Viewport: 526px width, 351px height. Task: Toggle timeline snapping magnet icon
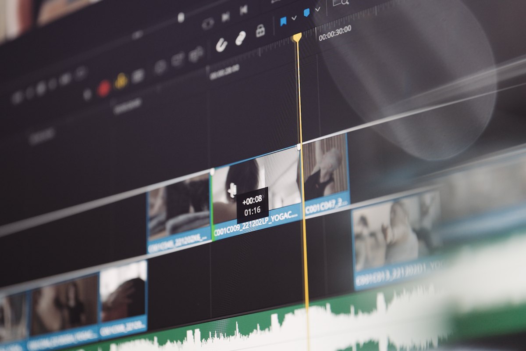coord(221,44)
